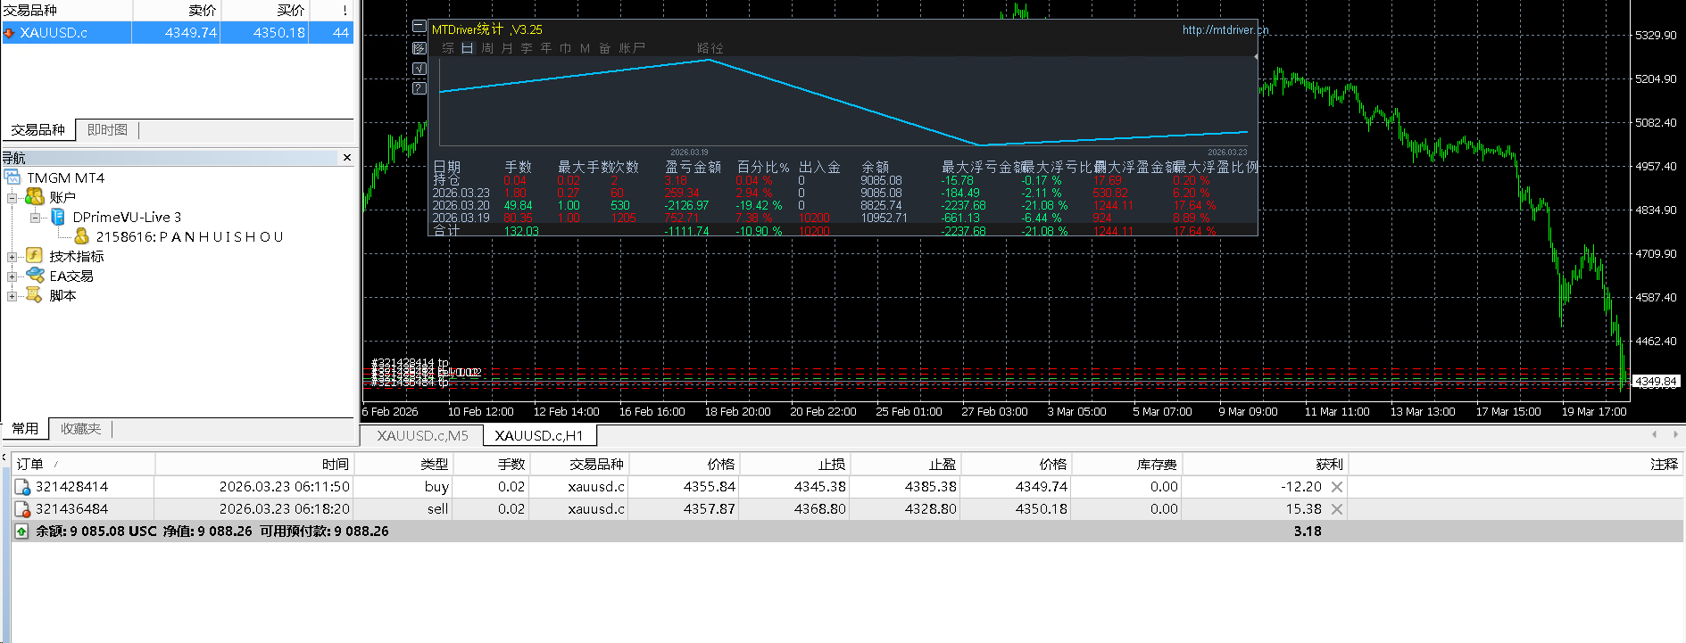Sort orders by 获利 profit column header
The image size is (1686, 643).
(1265, 464)
